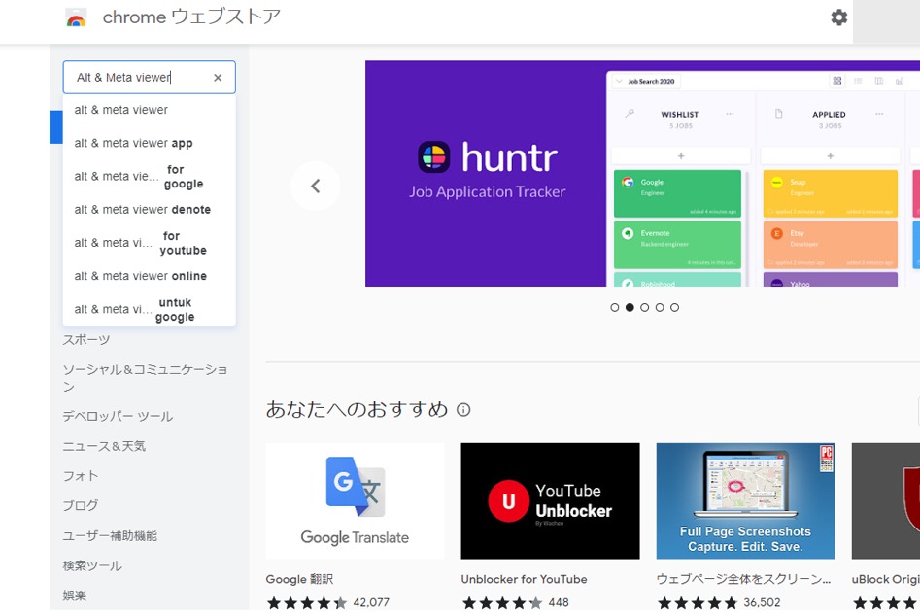Pick the 'alt & meta viewer denote' suggestion
The height and width of the screenshot is (613, 920).
click(x=149, y=210)
